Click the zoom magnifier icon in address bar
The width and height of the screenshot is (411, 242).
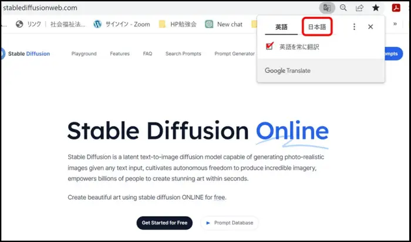[x=343, y=8]
